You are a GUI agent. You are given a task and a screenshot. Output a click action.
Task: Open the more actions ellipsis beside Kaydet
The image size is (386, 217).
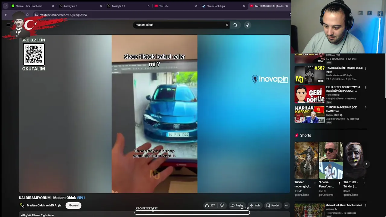(x=287, y=206)
